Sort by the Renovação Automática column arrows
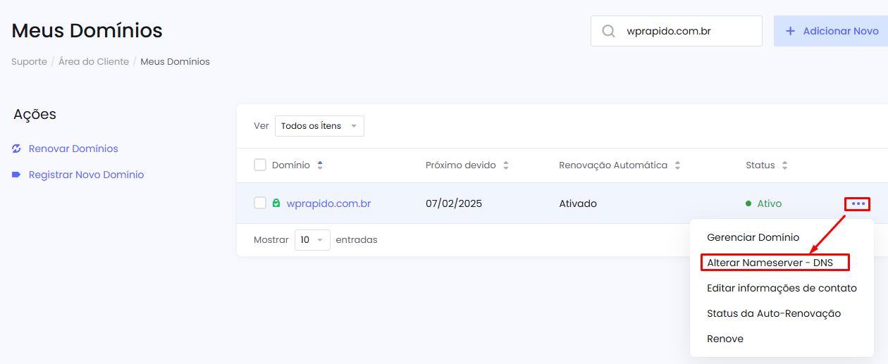This screenshot has height=364, width=888. [677, 165]
